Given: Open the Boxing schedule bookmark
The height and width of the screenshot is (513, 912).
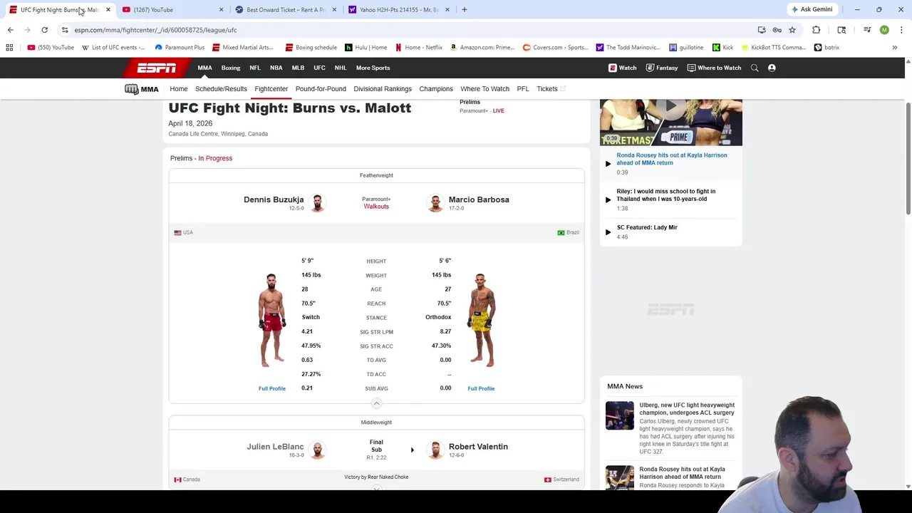Looking at the screenshot, I should pos(311,48).
